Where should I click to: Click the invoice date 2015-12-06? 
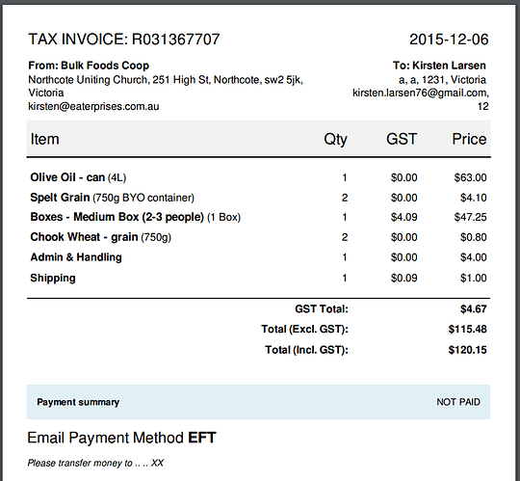tap(449, 40)
